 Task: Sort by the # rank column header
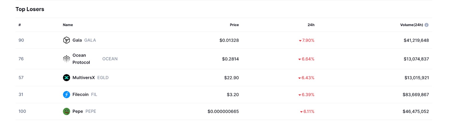coord(20,25)
